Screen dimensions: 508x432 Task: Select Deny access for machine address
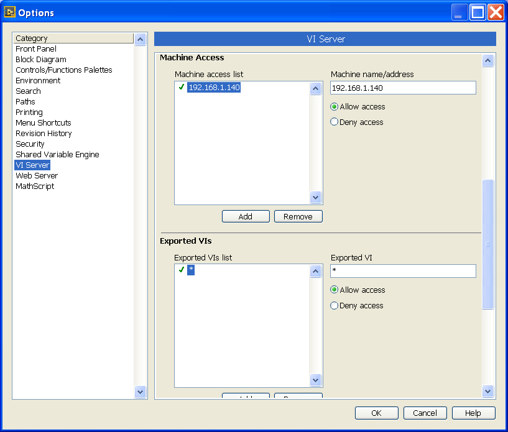tap(335, 122)
